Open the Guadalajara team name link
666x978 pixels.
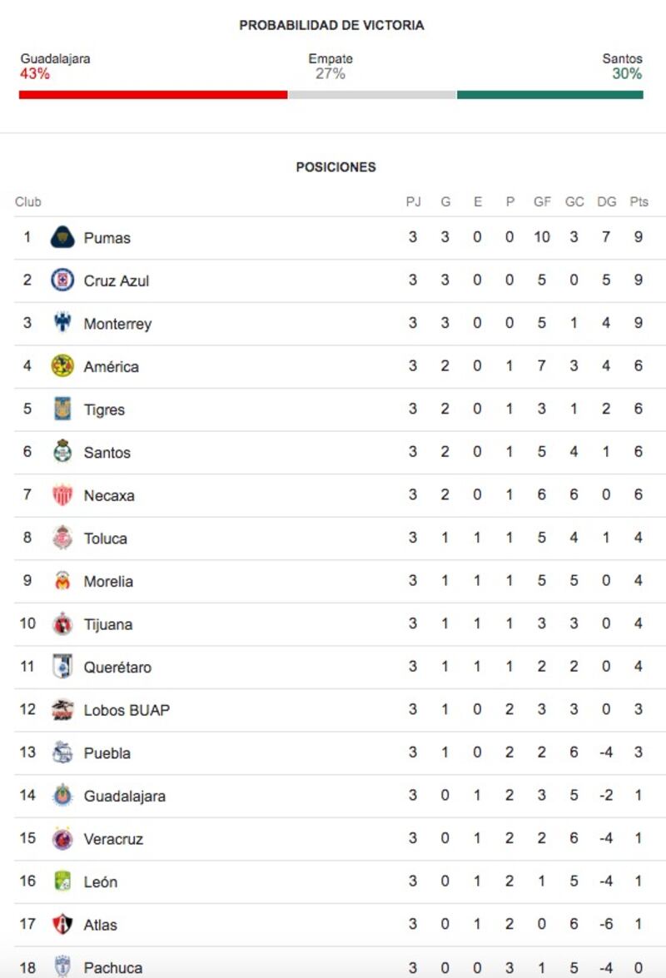(125, 797)
